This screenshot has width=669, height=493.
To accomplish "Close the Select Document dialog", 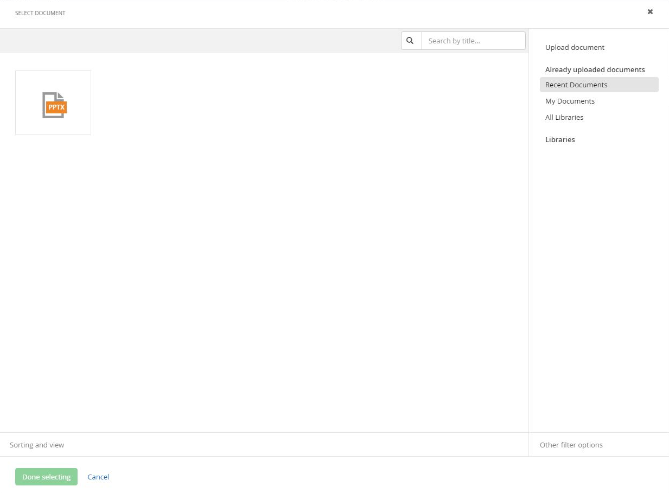I will (650, 11).
